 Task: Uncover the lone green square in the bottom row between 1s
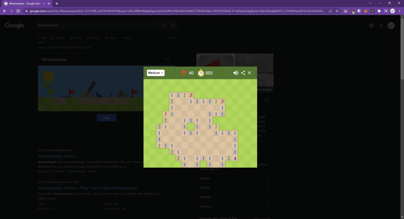(203, 165)
